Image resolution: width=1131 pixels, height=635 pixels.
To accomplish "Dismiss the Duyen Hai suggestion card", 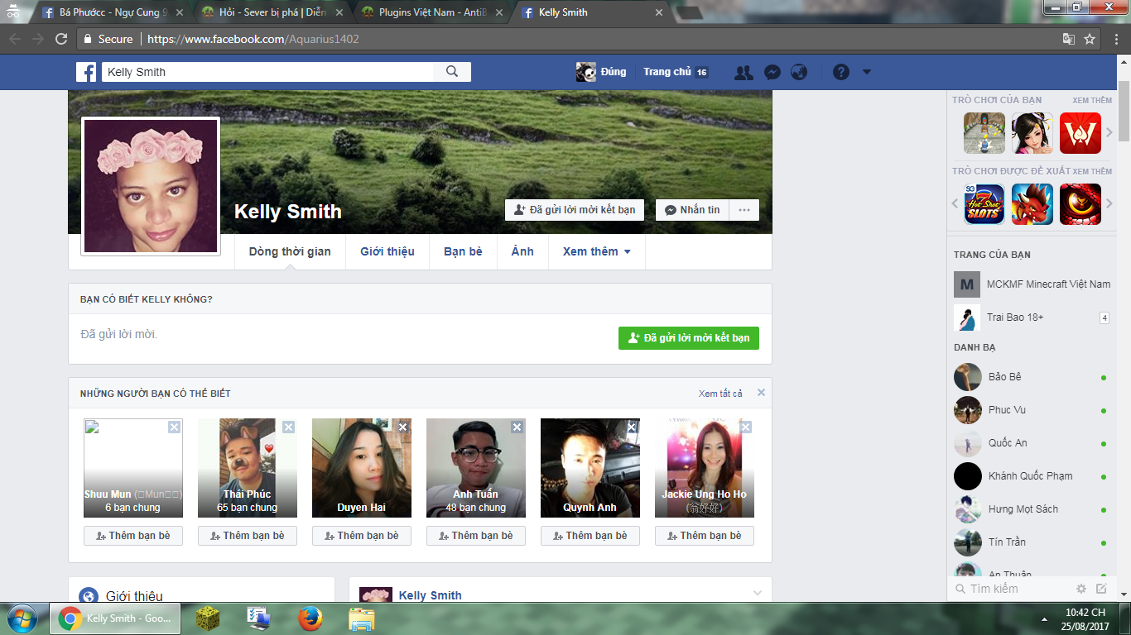I will coord(402,427).
